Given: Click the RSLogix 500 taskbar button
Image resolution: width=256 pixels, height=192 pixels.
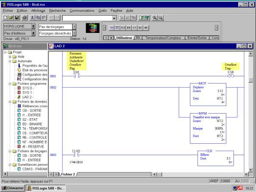Looking at the screenshot, I should pos(46,188).
